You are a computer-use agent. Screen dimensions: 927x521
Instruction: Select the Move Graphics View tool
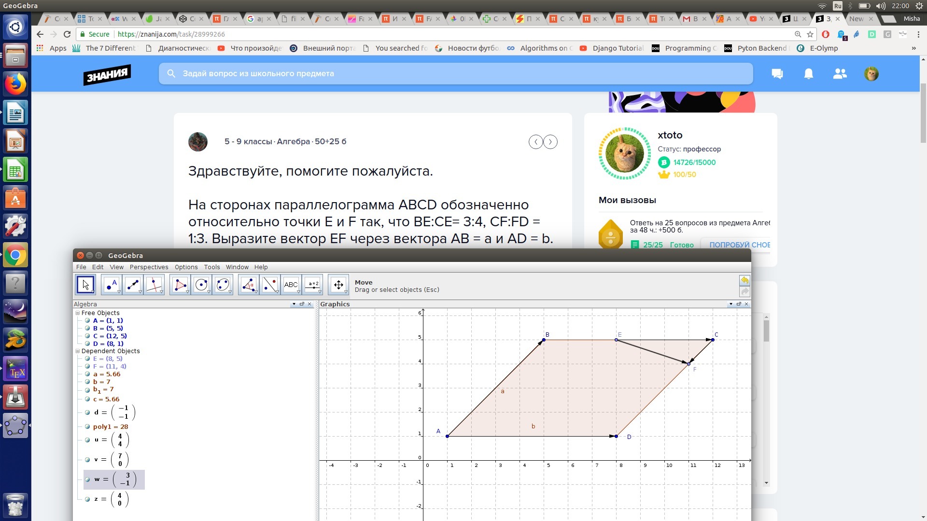click(338, 285)
